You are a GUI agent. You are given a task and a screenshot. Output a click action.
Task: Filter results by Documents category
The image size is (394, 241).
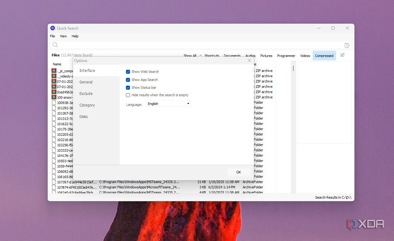pos(232,56)
